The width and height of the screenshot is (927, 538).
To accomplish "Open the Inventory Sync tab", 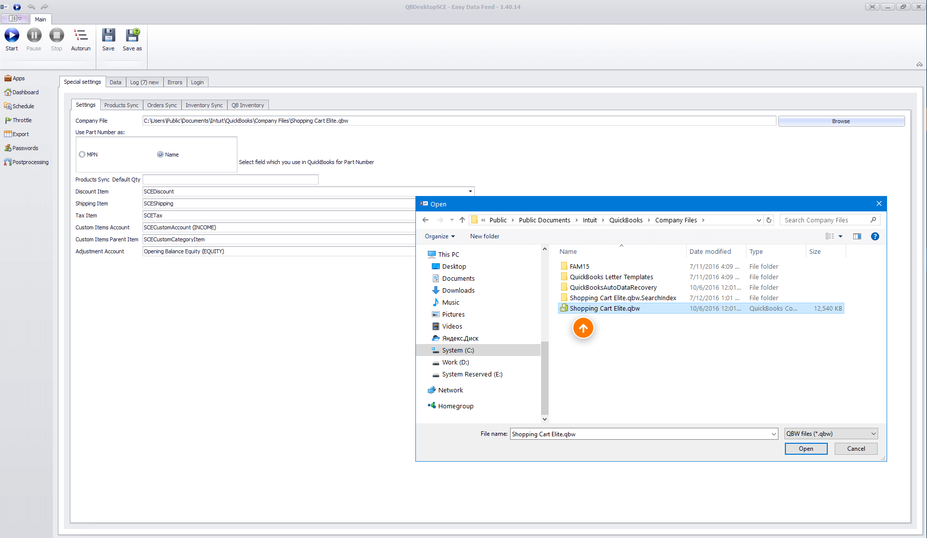I will click(204, 105).
